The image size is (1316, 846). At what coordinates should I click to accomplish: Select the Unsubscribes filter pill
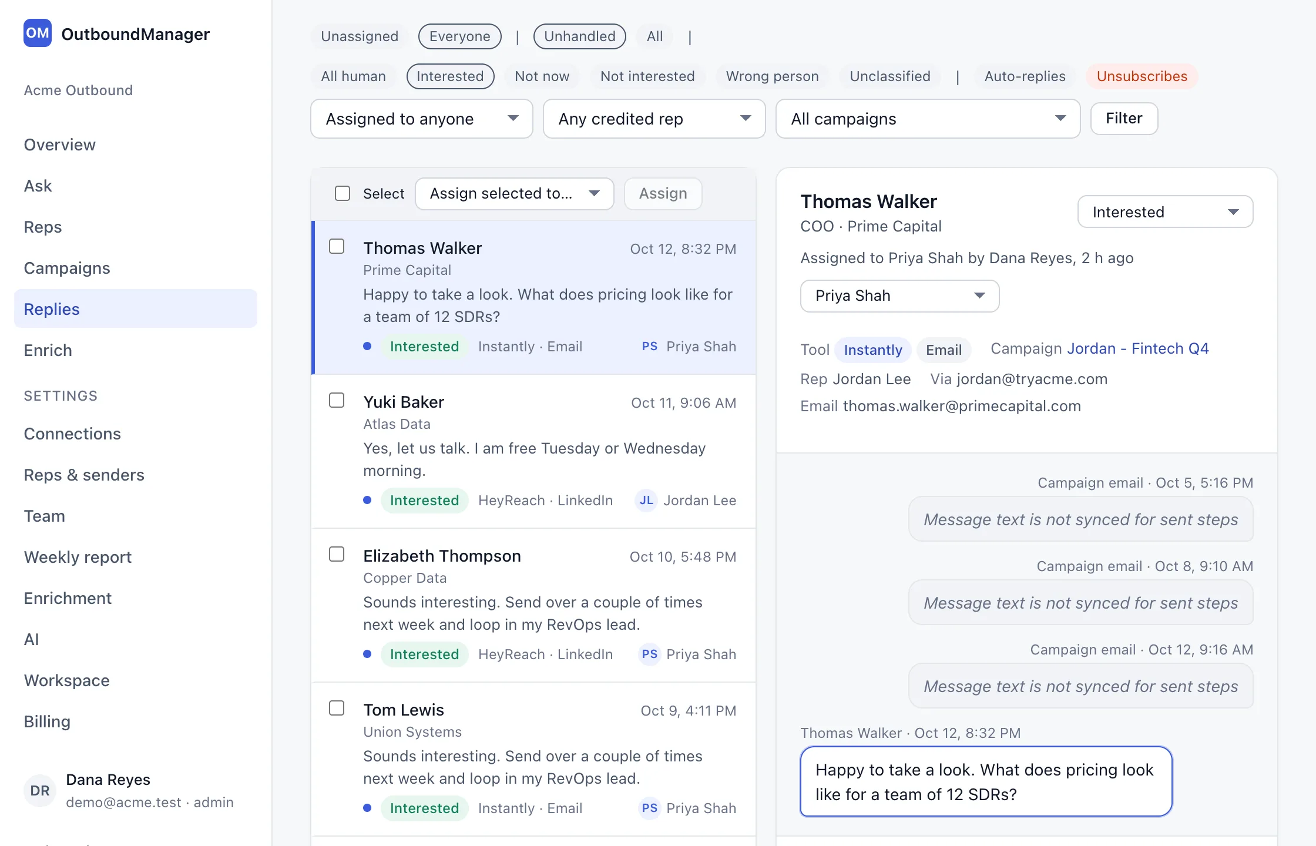1142,76
